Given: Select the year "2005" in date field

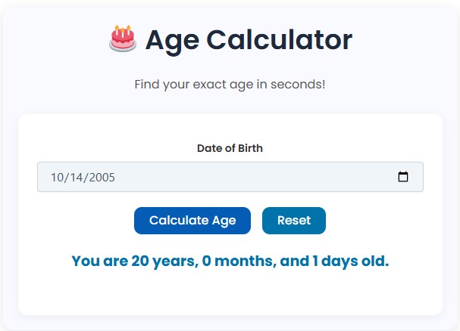Looking at the screenshot, I should click(x=101, y=178).
